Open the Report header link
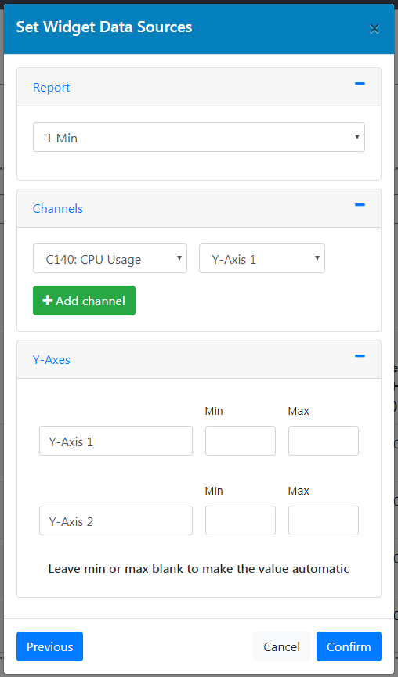This screenshot has height=677, width=398. [51, 88]
